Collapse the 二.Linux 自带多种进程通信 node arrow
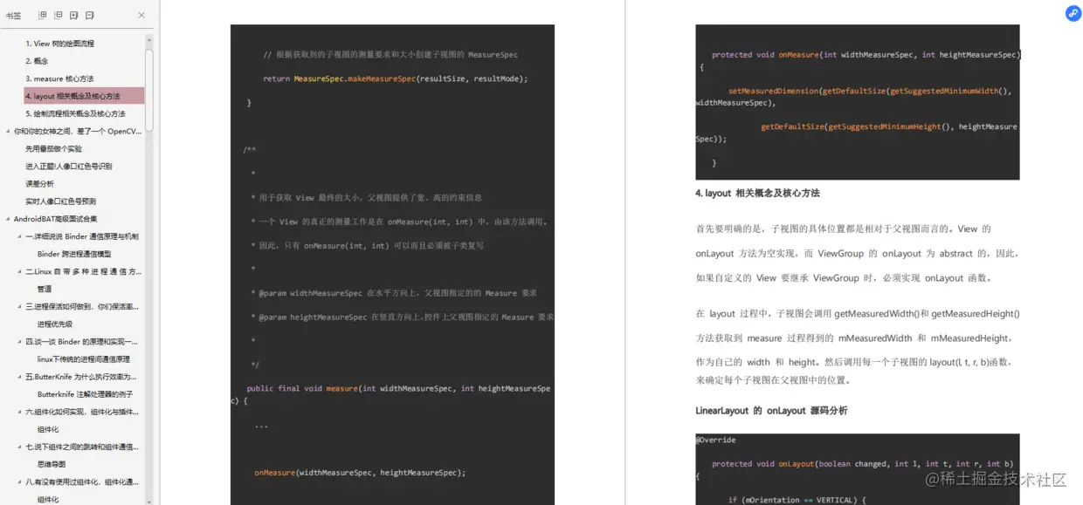 coord(20,271)
